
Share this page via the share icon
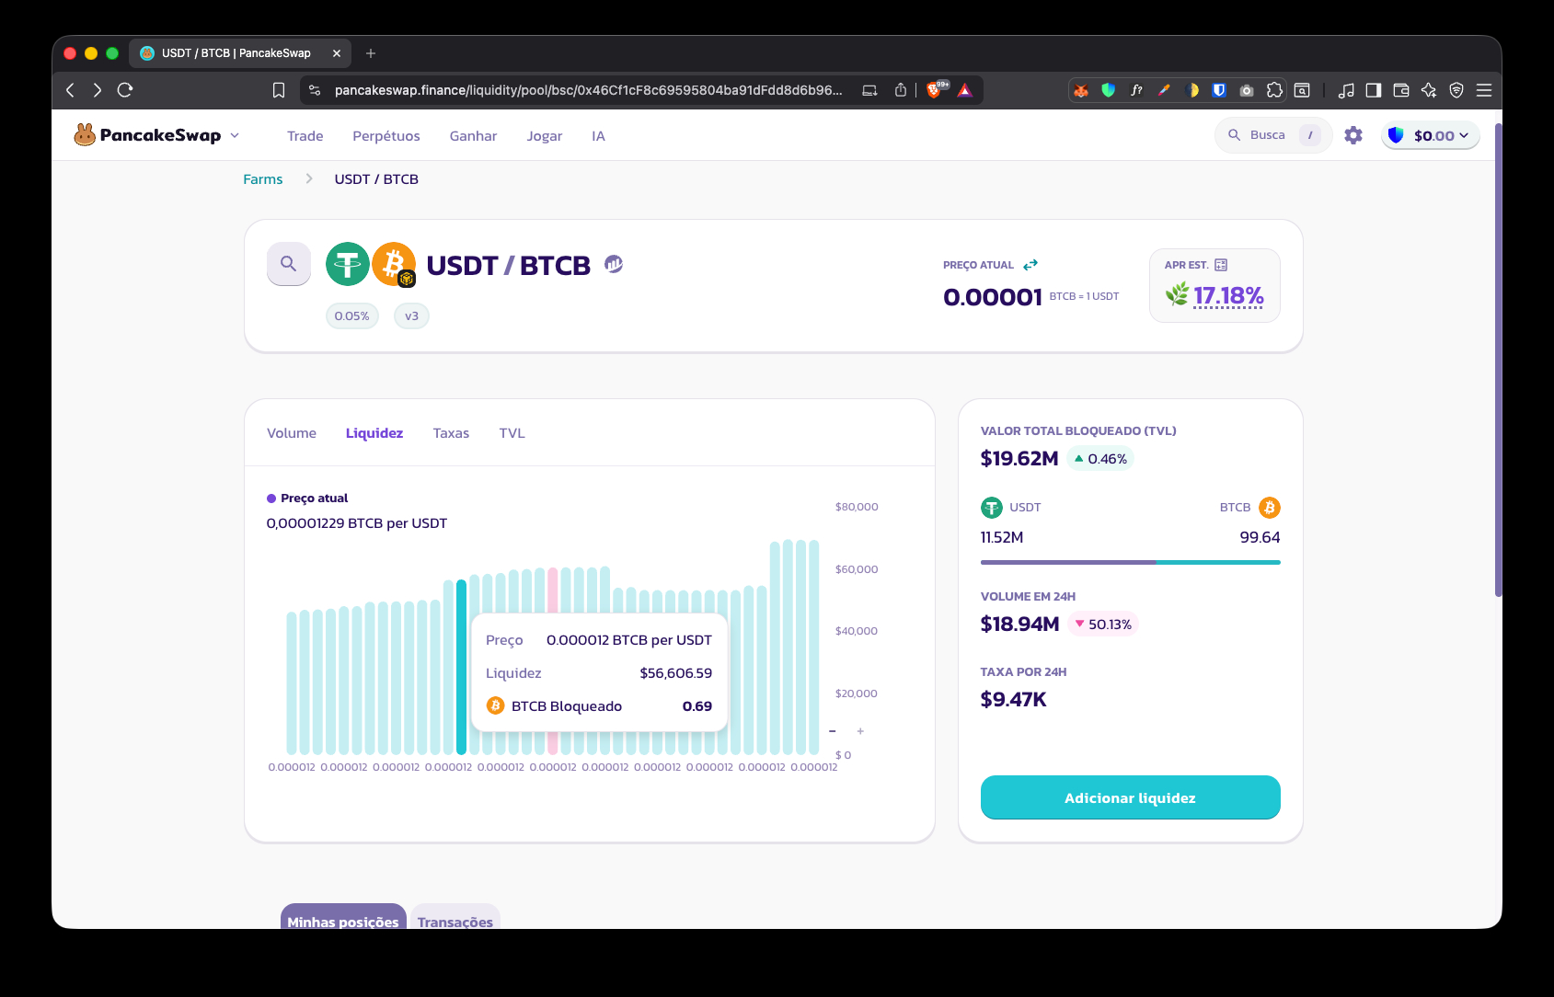coord(901,90)
